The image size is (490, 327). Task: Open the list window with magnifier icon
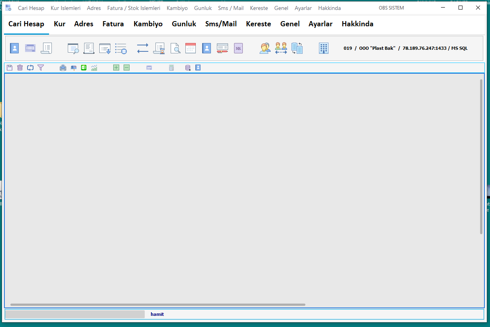(x=73, y=48)
